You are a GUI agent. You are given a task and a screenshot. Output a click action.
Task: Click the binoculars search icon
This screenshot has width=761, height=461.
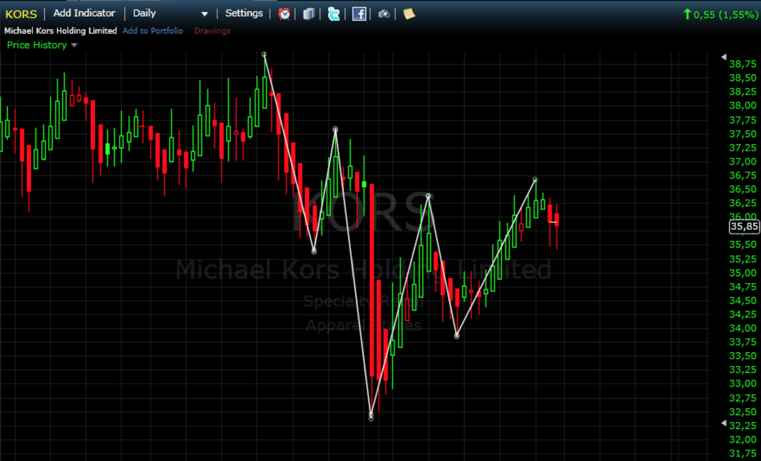(384, 14)
